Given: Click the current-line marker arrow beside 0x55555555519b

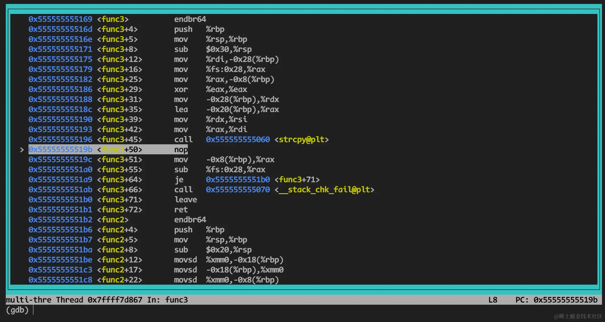Looking at the screenshot, I should coord(22,149).
